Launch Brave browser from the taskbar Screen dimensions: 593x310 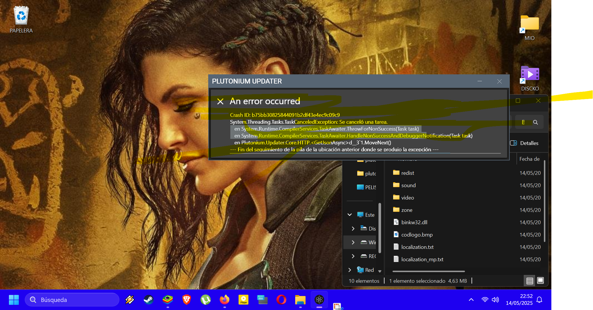(187, 300)
